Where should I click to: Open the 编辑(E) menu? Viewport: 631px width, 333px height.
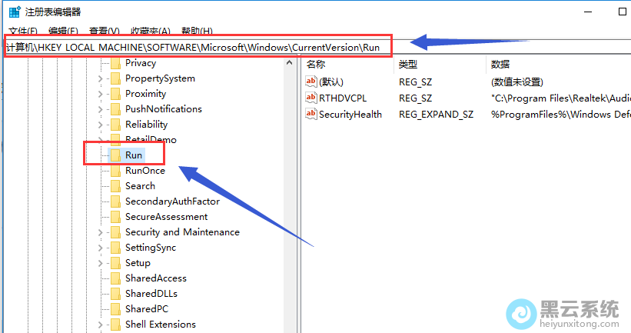63,31
